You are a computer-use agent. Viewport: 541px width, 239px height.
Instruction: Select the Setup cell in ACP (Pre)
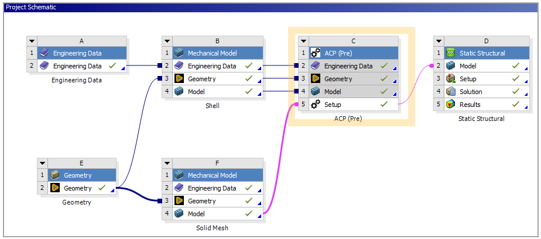tap(341, 105)
